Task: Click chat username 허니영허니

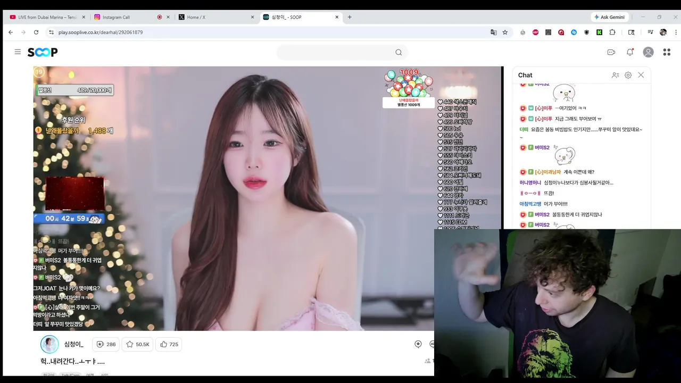Action: pyautogui.click(x=530, y=182)
